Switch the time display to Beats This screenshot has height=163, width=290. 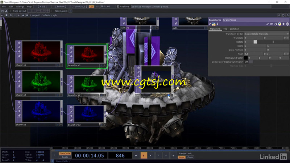point(65,157)
